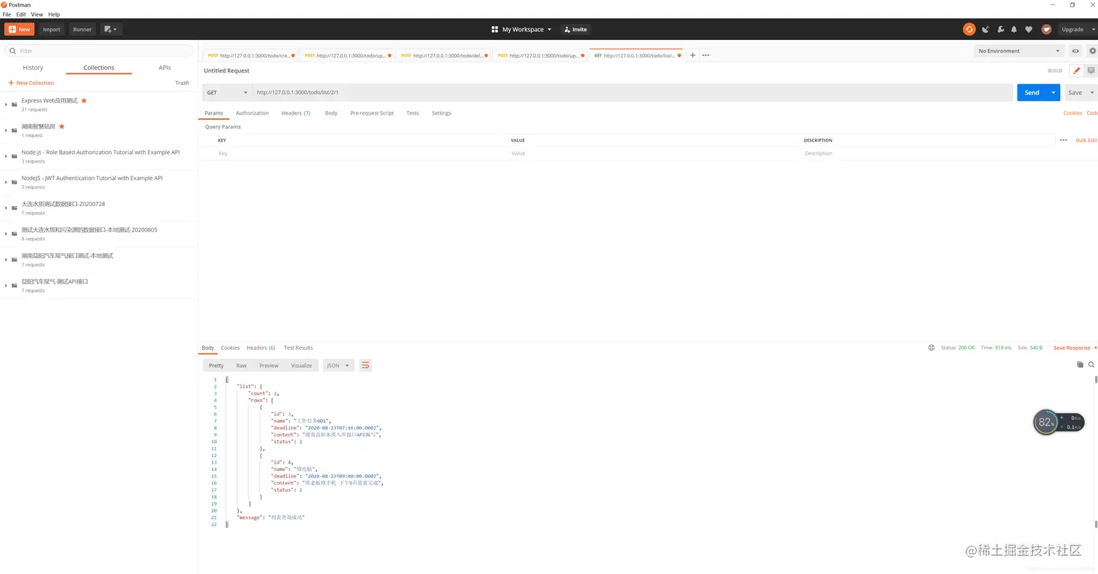Open the Save button dropdown arrow
The image size is (1098, 574).
click(x=1092, y=92)
